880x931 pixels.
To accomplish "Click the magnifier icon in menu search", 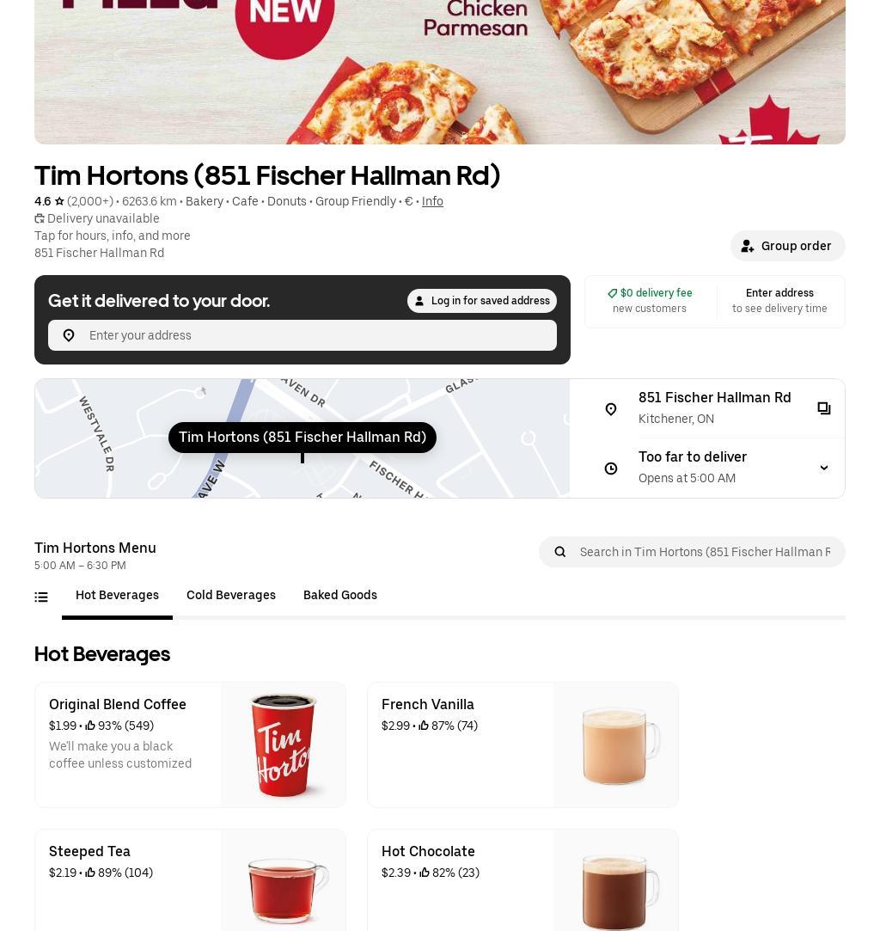I will (x=559, y=552).
